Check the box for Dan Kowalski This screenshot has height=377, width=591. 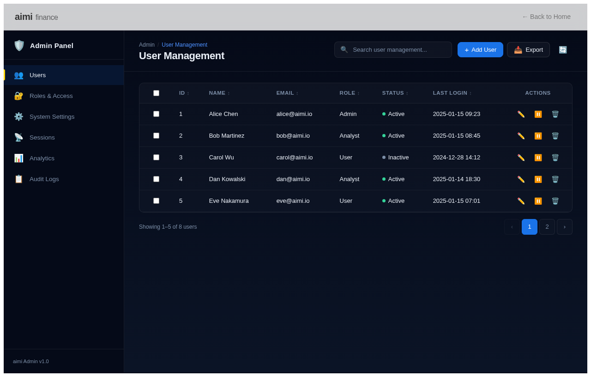point(156,179)
